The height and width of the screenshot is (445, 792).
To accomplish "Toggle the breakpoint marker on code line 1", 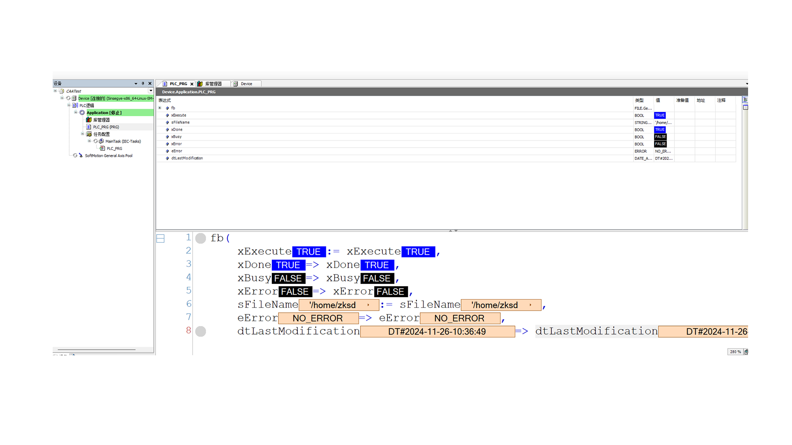I will click(x=200, y=238).
